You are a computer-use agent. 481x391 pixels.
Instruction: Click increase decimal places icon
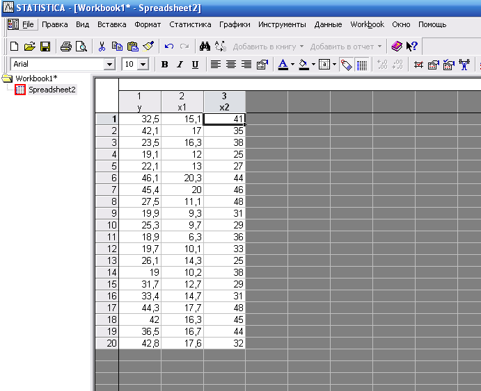coord(382,65)
